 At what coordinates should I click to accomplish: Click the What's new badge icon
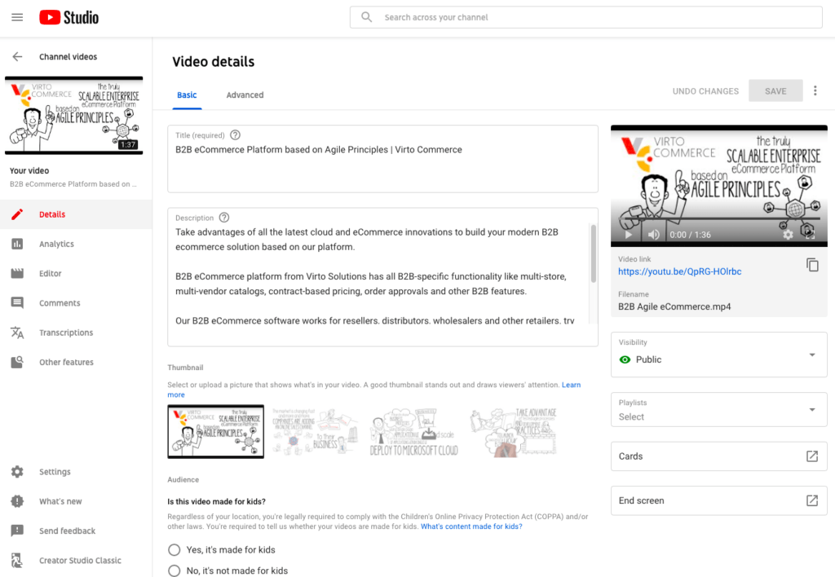[x=17, y=501]
